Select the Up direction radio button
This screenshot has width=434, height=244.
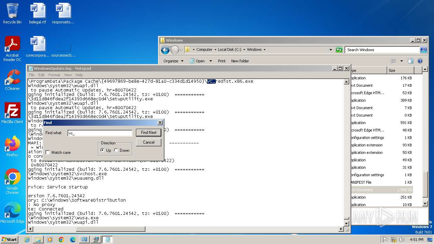coord(103,150)
